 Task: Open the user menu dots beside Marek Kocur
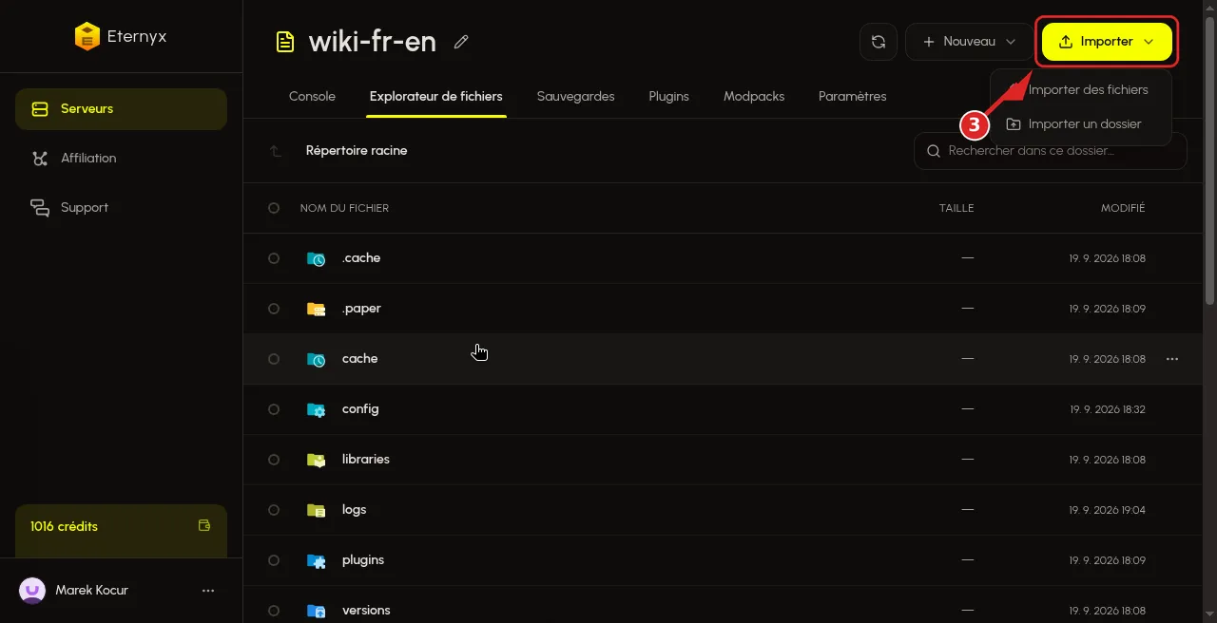coord(208,591)
